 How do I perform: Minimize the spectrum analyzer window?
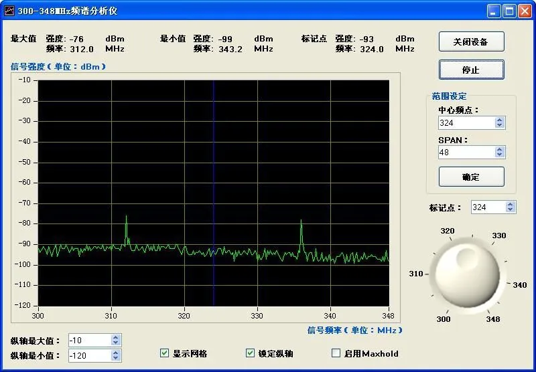(493, 11)
